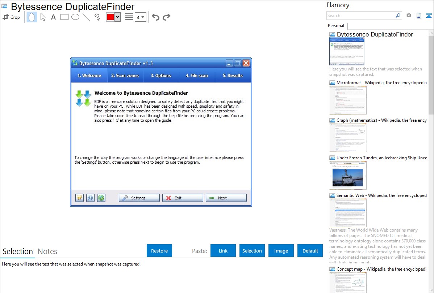Click the line thickness icon

(x=129, y=17)
